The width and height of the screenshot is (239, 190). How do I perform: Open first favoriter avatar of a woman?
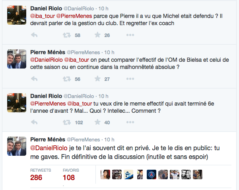click(x=105, y=174)
